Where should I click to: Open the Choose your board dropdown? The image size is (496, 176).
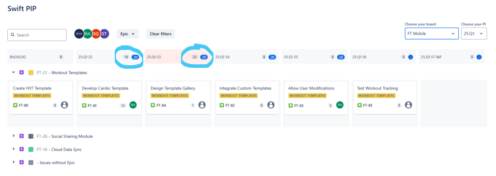coord(432,33)
